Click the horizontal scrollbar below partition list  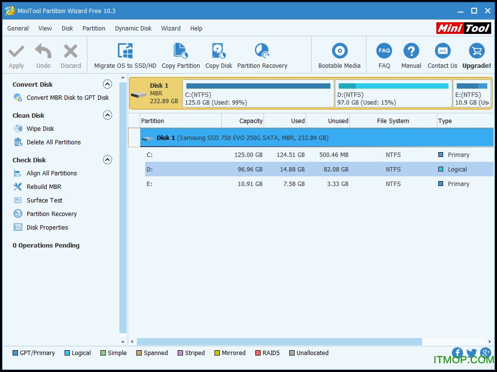tap(282, 341)
